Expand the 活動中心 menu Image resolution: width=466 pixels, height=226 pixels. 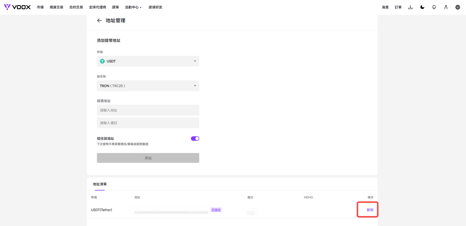[133, 7]
